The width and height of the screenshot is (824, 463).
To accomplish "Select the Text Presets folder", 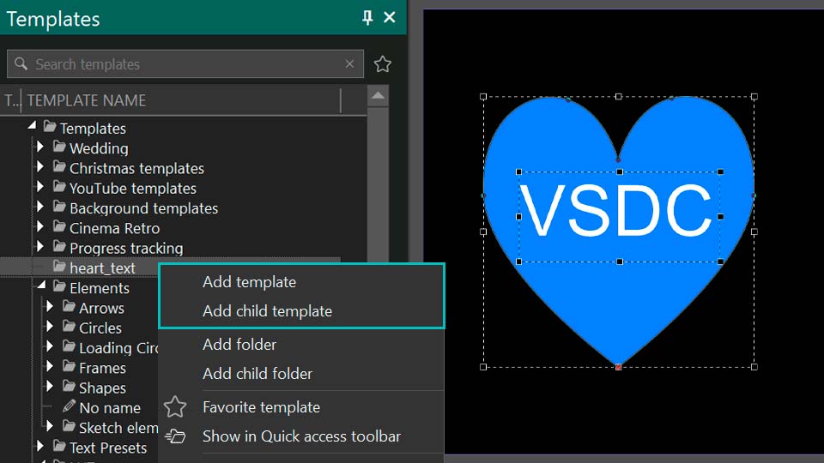I will point(108,448).
